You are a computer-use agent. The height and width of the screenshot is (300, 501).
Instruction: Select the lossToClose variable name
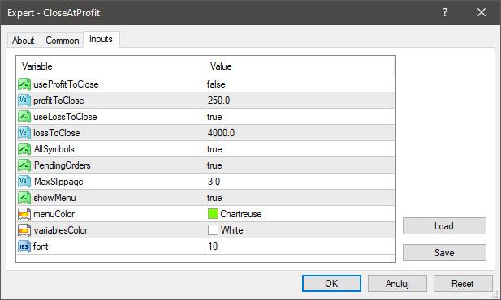[57, 133]
